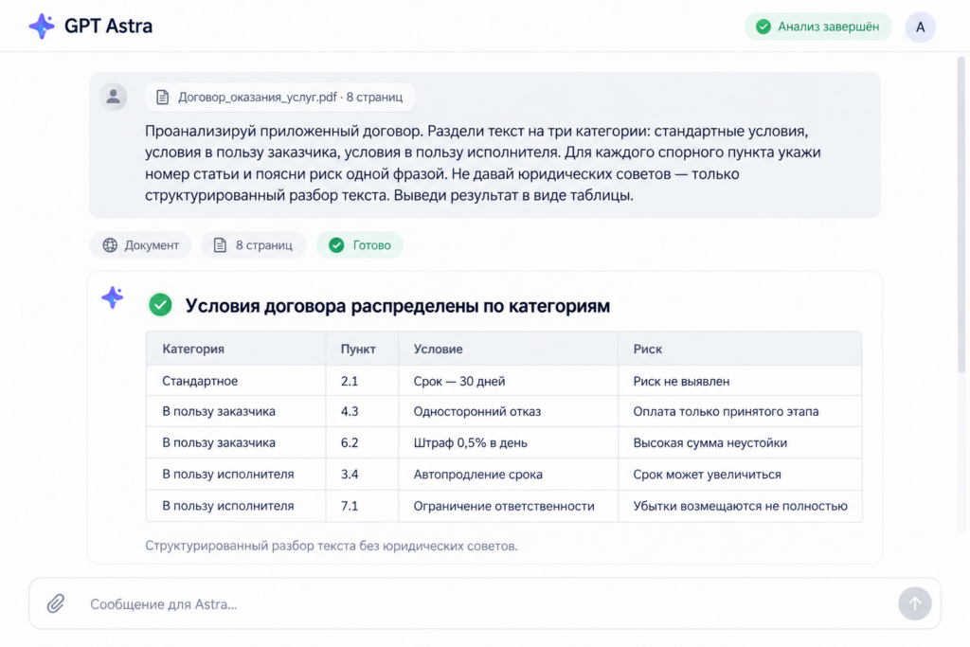Click the "Анализ завершён" status badge
This screenshot has height=647, width=970.
point(817,27)
